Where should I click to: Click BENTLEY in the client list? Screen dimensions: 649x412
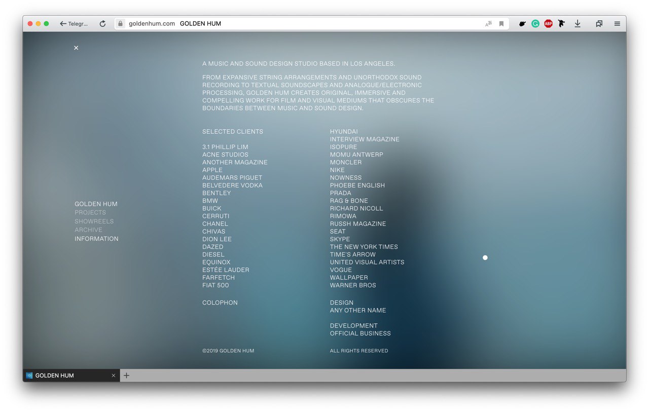(217, 193)
